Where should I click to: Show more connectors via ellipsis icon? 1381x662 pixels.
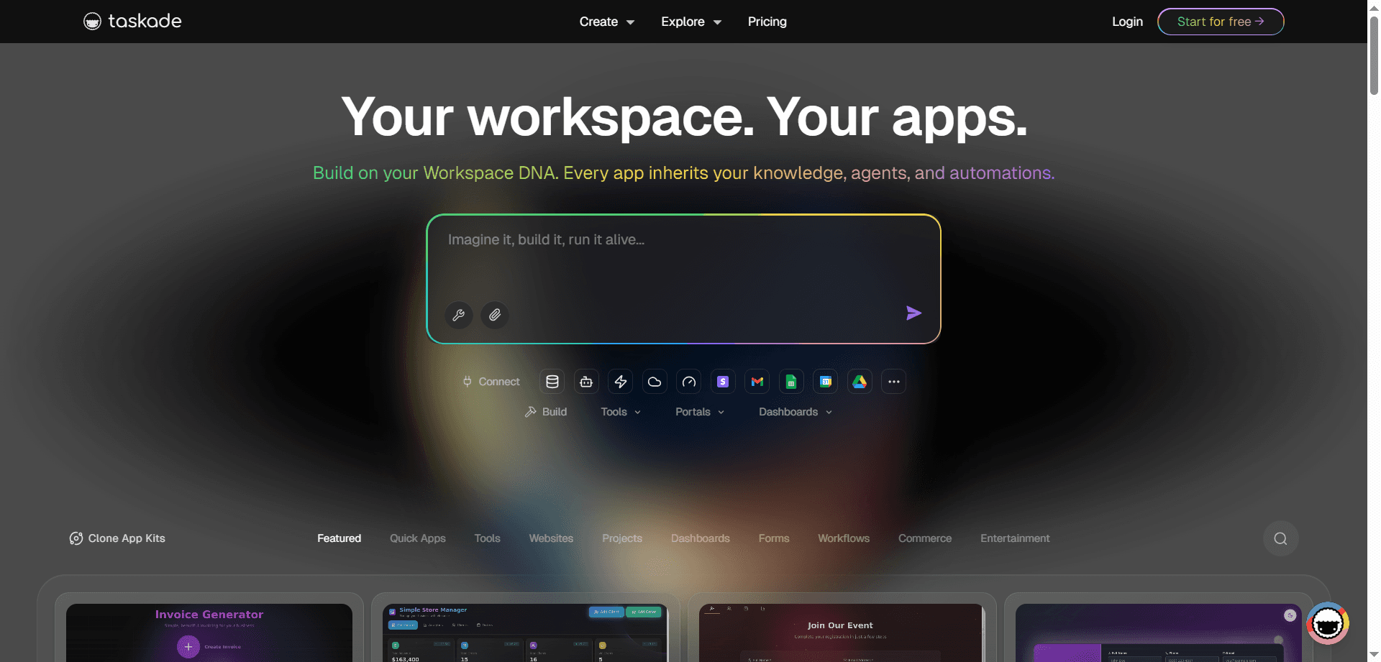point(893,381)
